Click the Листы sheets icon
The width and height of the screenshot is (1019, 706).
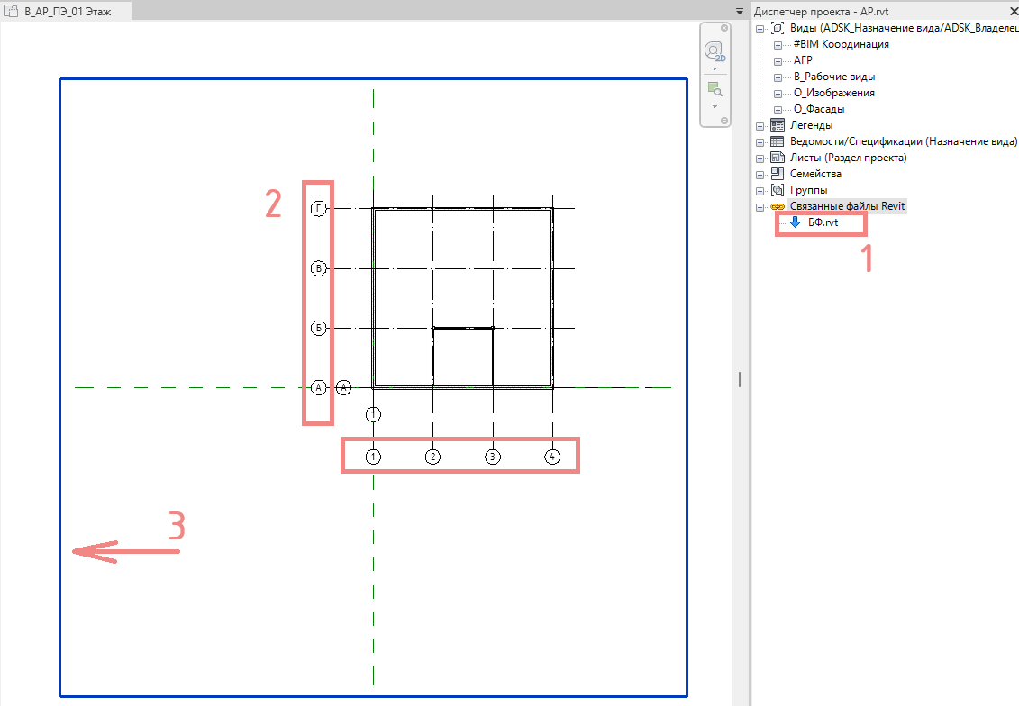tap(778, 158)
